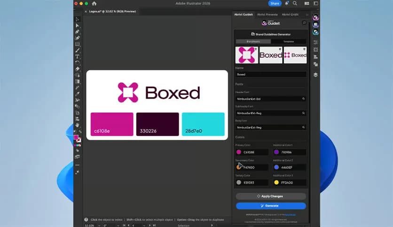Viewport: 393px width, 227px height.
Task: Select the Rectangle tool
Action: [x=77, y=44]
